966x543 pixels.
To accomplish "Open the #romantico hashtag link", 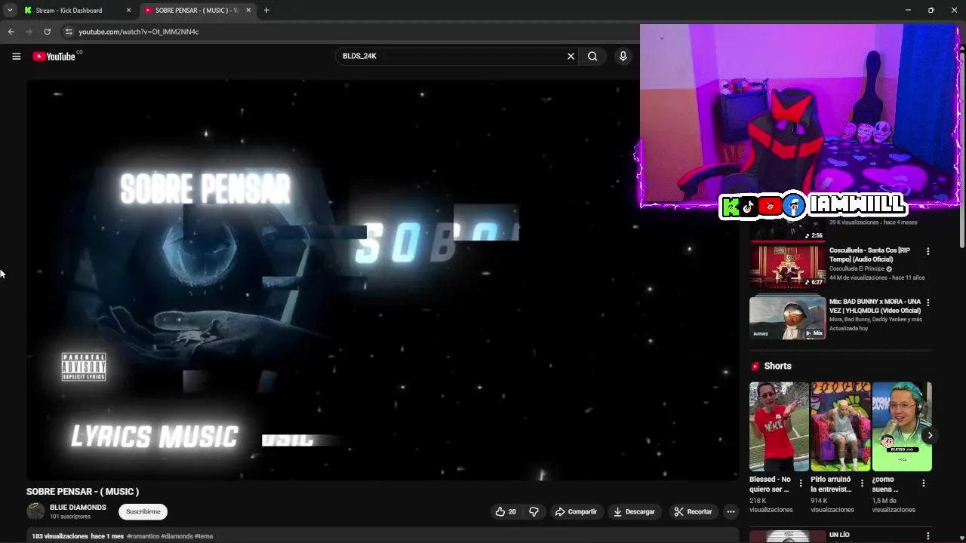I will (143, 536).
